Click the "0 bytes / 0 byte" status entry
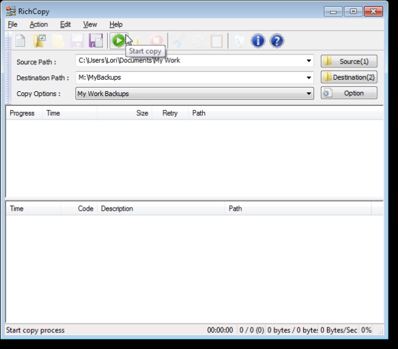Screen dimensions: 398x349 click(293, 330)
